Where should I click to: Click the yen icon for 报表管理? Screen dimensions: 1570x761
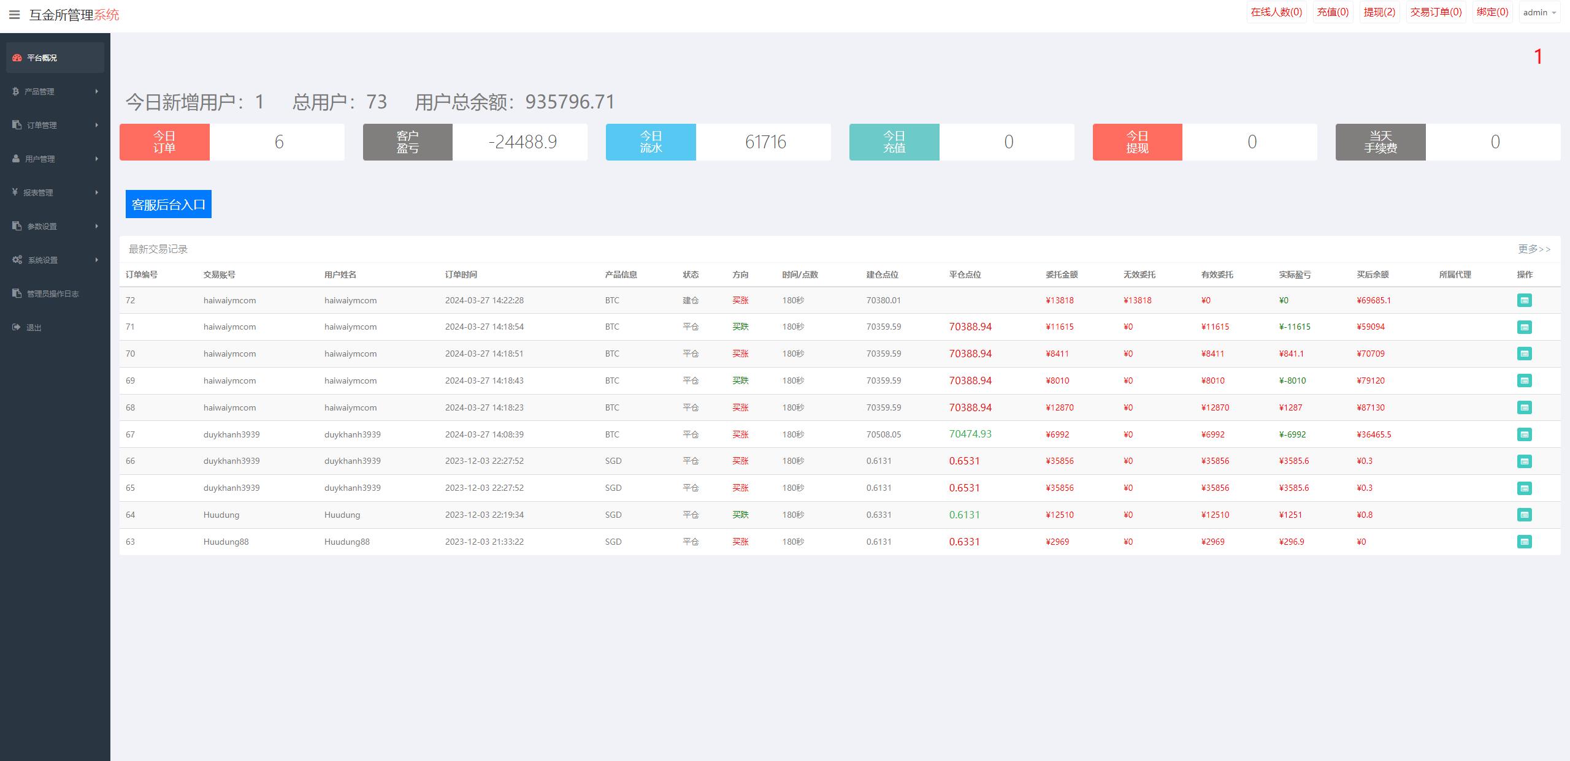coord(15,192)
